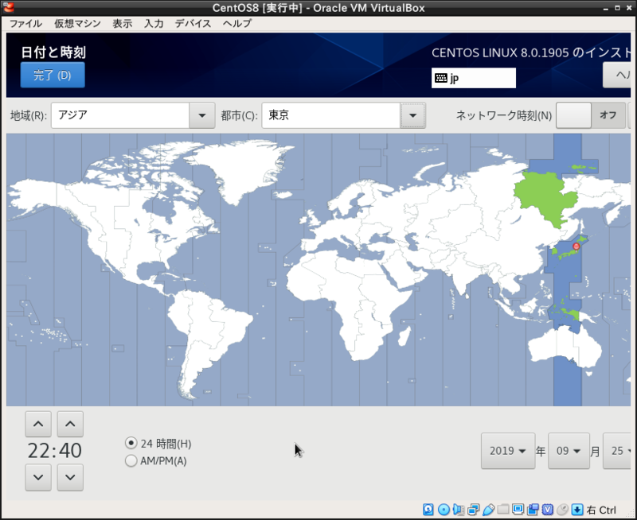
Task: Click the 完了 (D) done button
Action: [x=53, y=75]
